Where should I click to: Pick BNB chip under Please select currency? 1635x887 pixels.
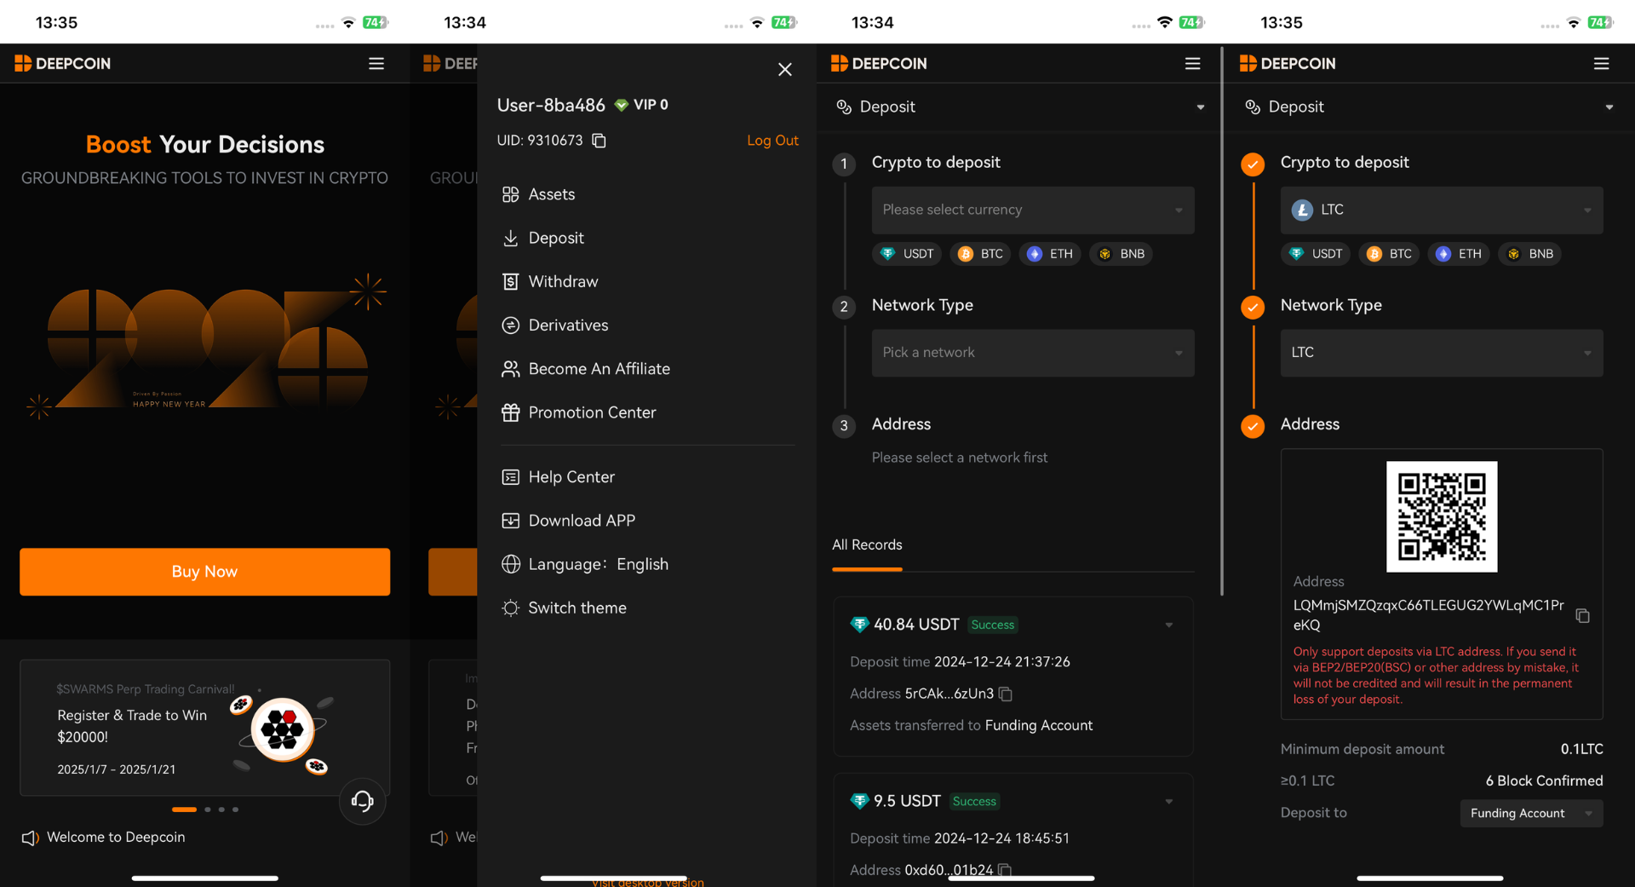pyautogui.click(x=1122, y=254)
